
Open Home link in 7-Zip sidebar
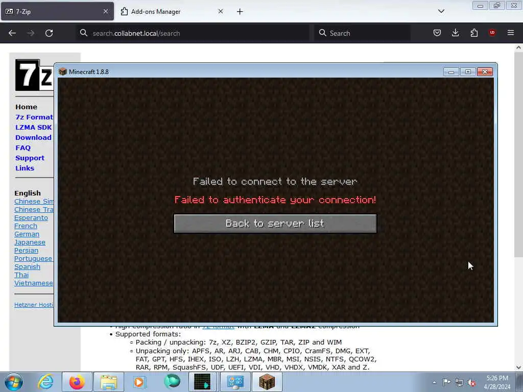pyautogui.click(x=26, y=107)
